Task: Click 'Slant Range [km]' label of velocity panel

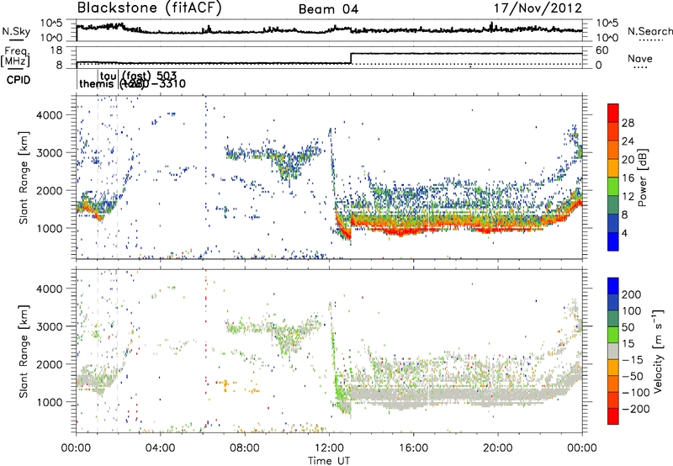Action: pyautogui.click(x=24, y=351)
